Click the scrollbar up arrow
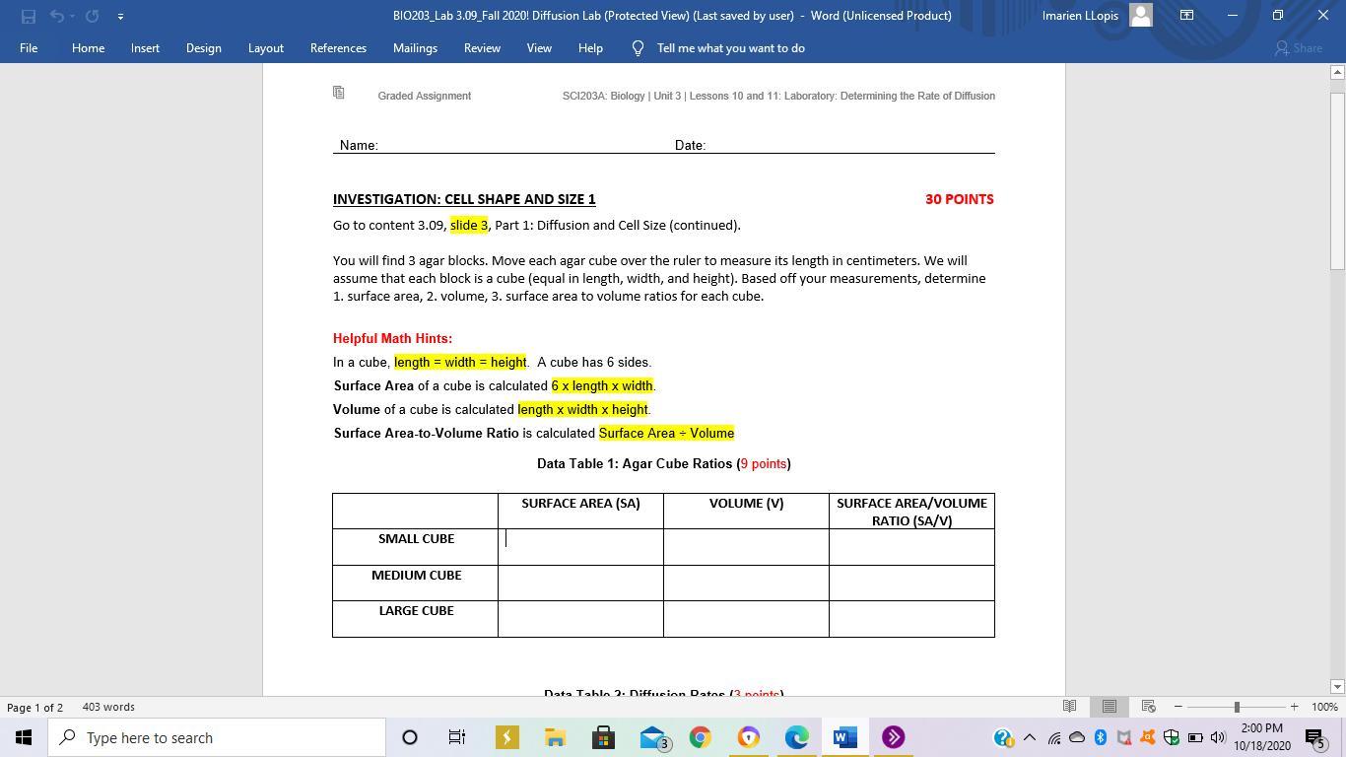1346x757 pixels. click(x=1337, y=72)
